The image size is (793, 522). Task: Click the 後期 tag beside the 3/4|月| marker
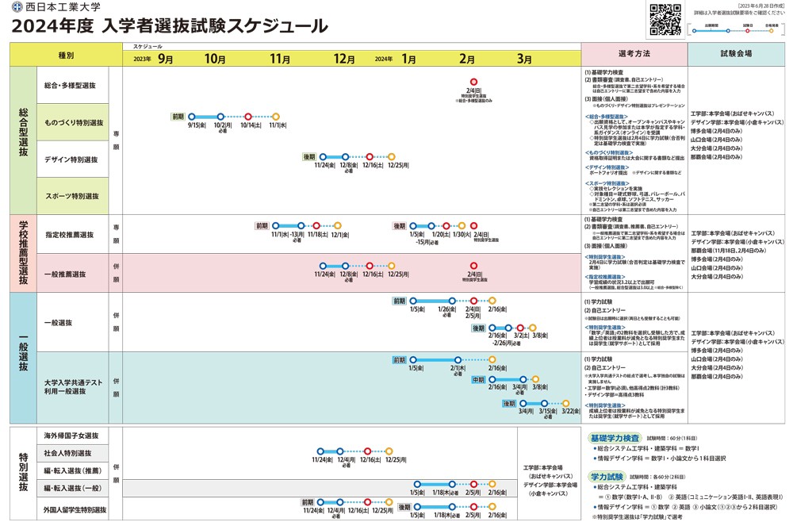(509, 404)
